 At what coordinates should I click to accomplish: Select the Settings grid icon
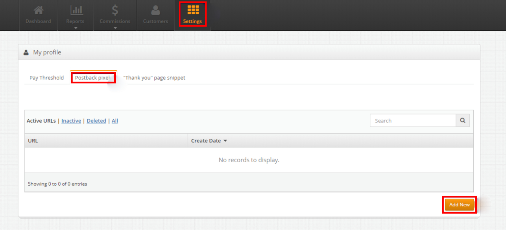(x=193, y=10)
